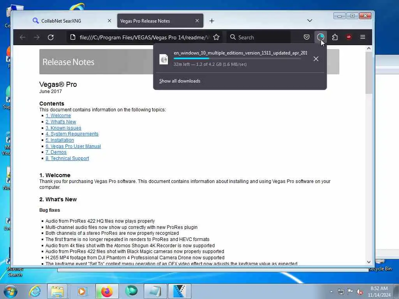Click 'Audio from ProRes 422 HQ files' bullet

click(100, 221)
